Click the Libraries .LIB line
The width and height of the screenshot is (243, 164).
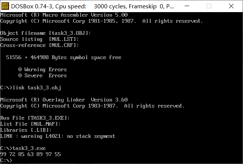[26, 130]
